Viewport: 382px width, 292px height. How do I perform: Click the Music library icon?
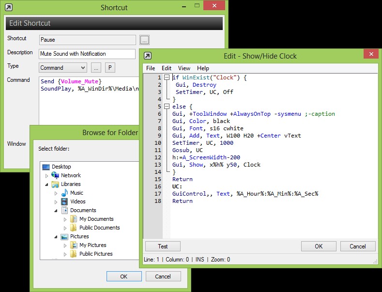(64, 193)
